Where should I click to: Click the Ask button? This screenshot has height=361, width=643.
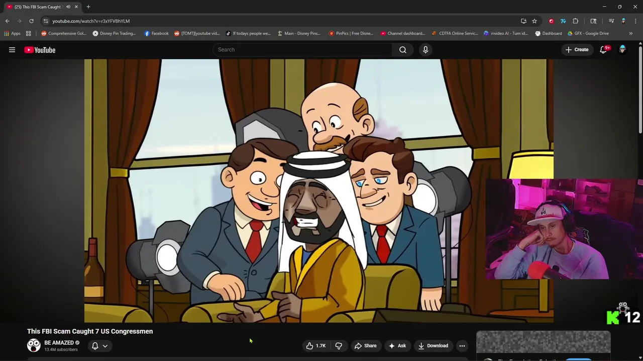pos(397,345)
